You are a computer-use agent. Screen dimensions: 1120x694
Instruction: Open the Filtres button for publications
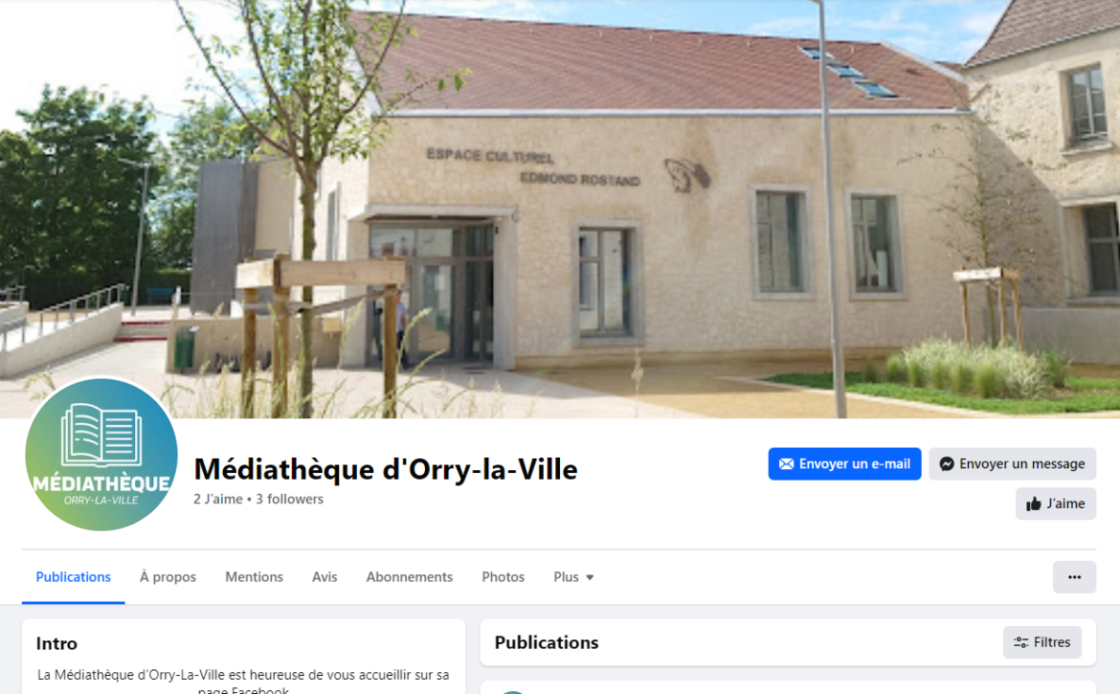pos(1042,642)
